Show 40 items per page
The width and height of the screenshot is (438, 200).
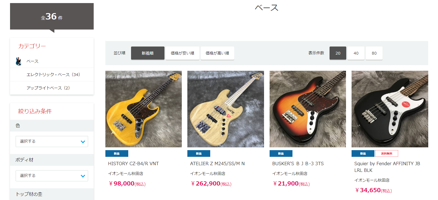coord(356,53)
